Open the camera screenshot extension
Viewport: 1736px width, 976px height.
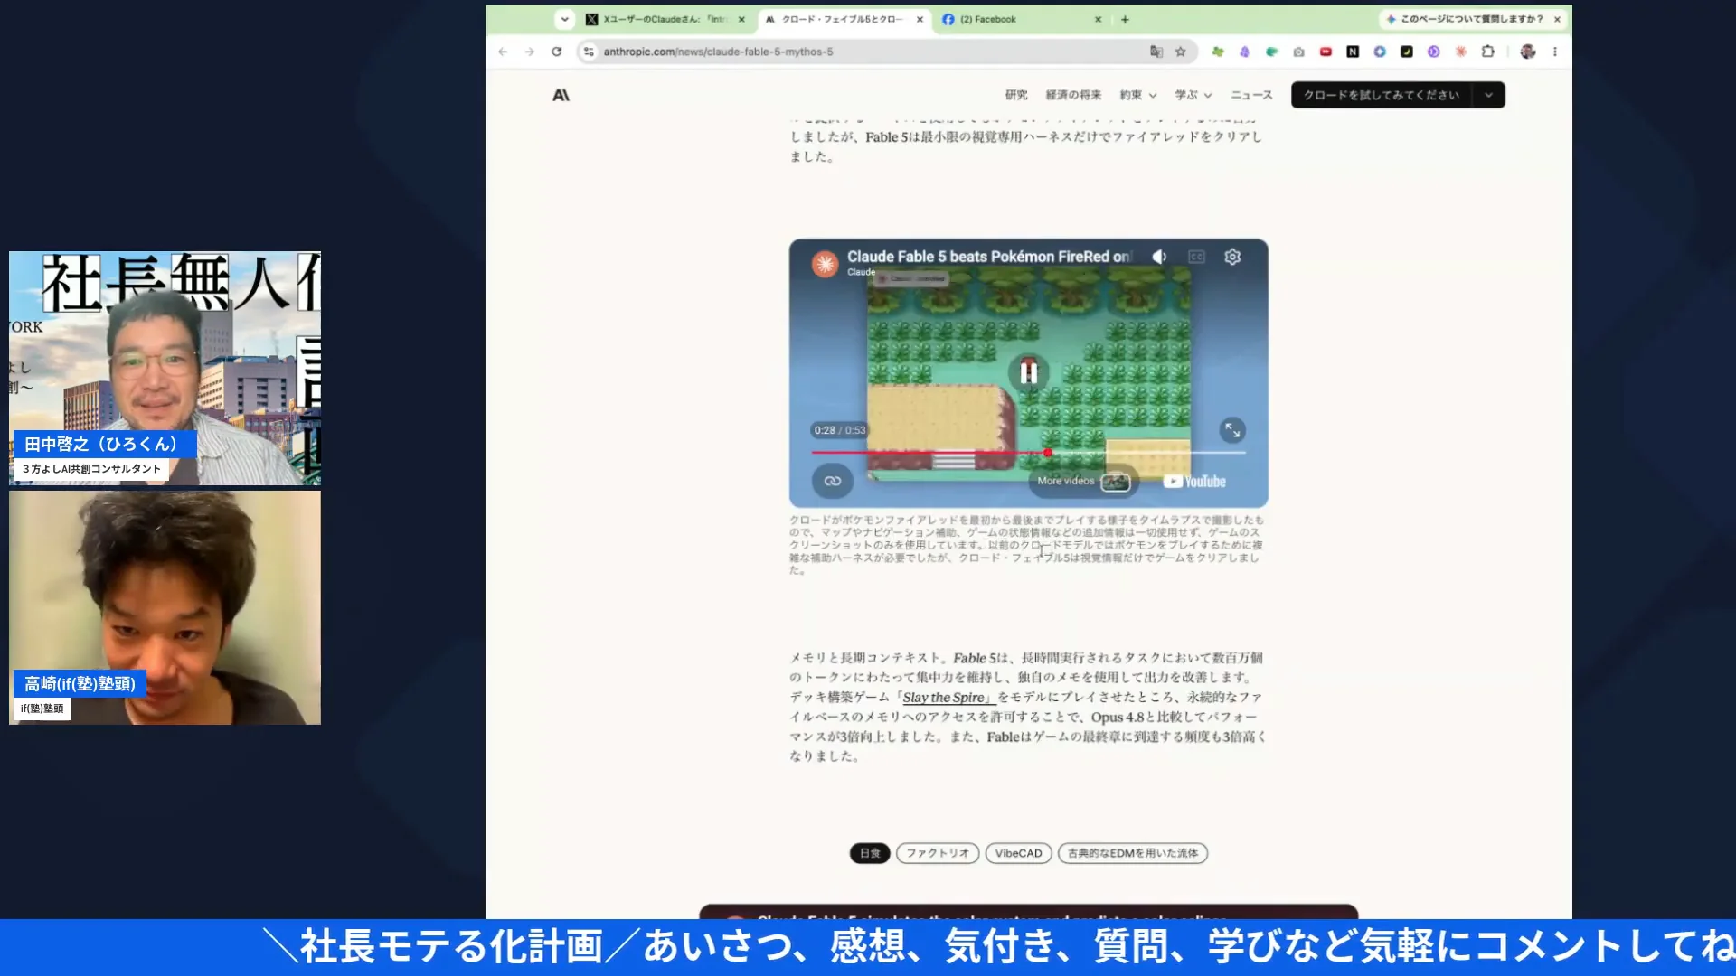pyautogui.click(x=1299, y=52)
